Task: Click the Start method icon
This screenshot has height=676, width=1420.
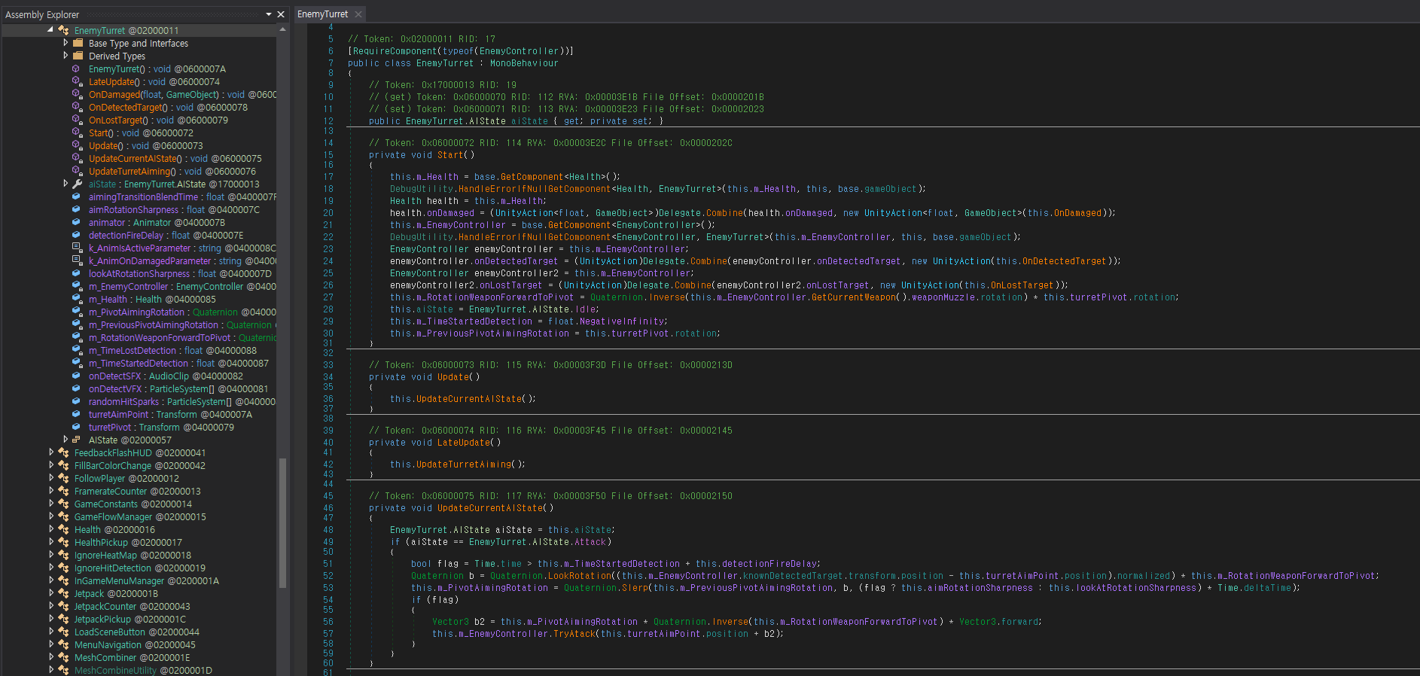Action: pyautogui.click(x=76, y=132)
